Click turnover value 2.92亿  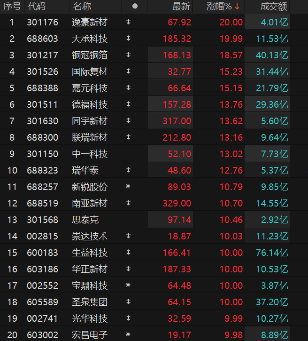(275, 220)
